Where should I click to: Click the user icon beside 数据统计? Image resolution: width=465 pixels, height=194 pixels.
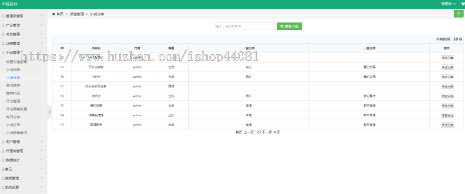(x=3, y=160)
